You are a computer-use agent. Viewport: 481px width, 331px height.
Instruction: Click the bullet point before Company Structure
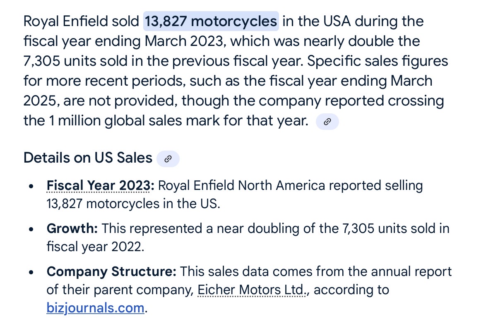(31, 273)
